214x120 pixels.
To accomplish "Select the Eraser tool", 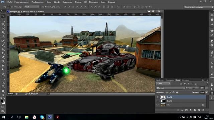I will (x=3, y=57).
